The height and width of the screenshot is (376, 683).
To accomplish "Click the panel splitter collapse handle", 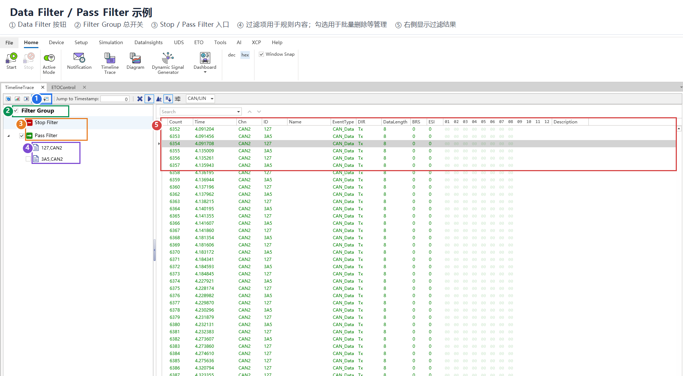I will 154,250.
